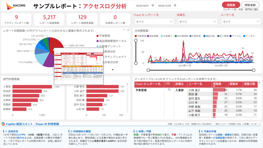This screenshot has width=263, height=148.
Task: Sort table by 部署名 column header
Action: click(180, 85)
